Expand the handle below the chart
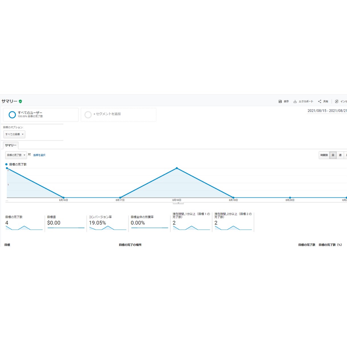This screenshot has height=341, width=347. 178,203
